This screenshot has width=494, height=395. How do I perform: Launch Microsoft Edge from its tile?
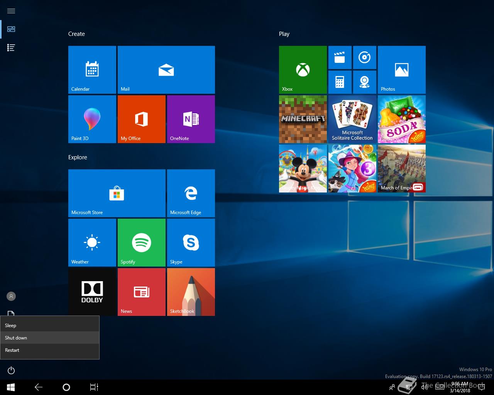[x=191, y=193]
